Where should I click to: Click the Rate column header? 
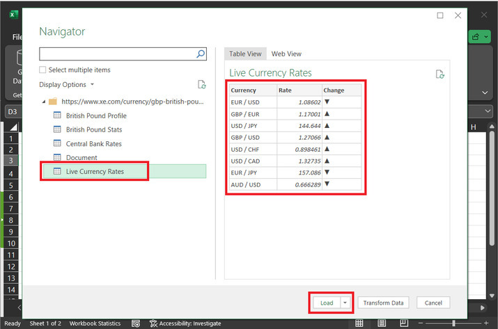point(299,90)
